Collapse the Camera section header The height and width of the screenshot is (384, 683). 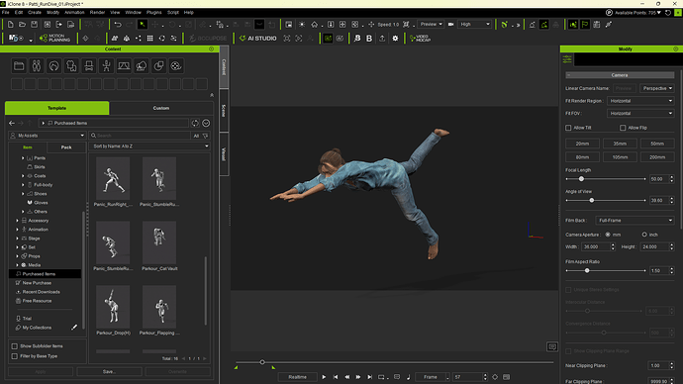(x=620, y=75)
